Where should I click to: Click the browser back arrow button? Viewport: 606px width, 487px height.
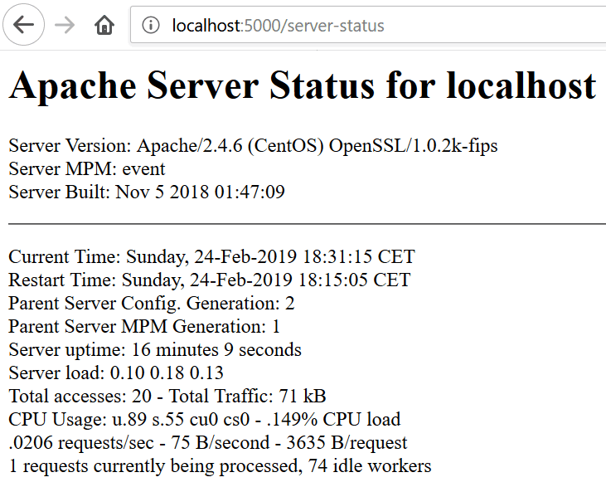[23, 25]
